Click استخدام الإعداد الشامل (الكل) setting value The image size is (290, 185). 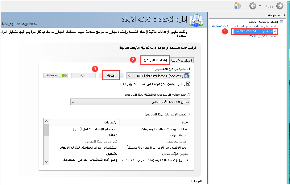(95, 129)
